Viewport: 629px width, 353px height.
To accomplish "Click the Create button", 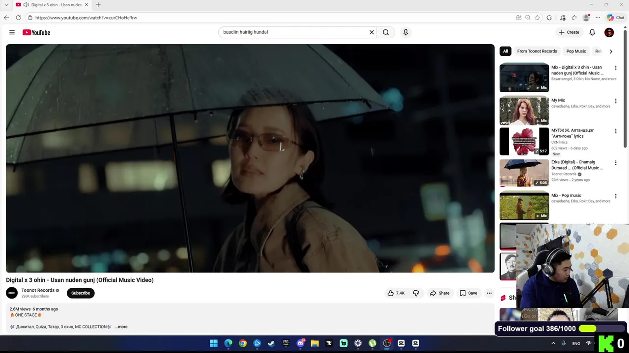I will (x=569, y=32).
